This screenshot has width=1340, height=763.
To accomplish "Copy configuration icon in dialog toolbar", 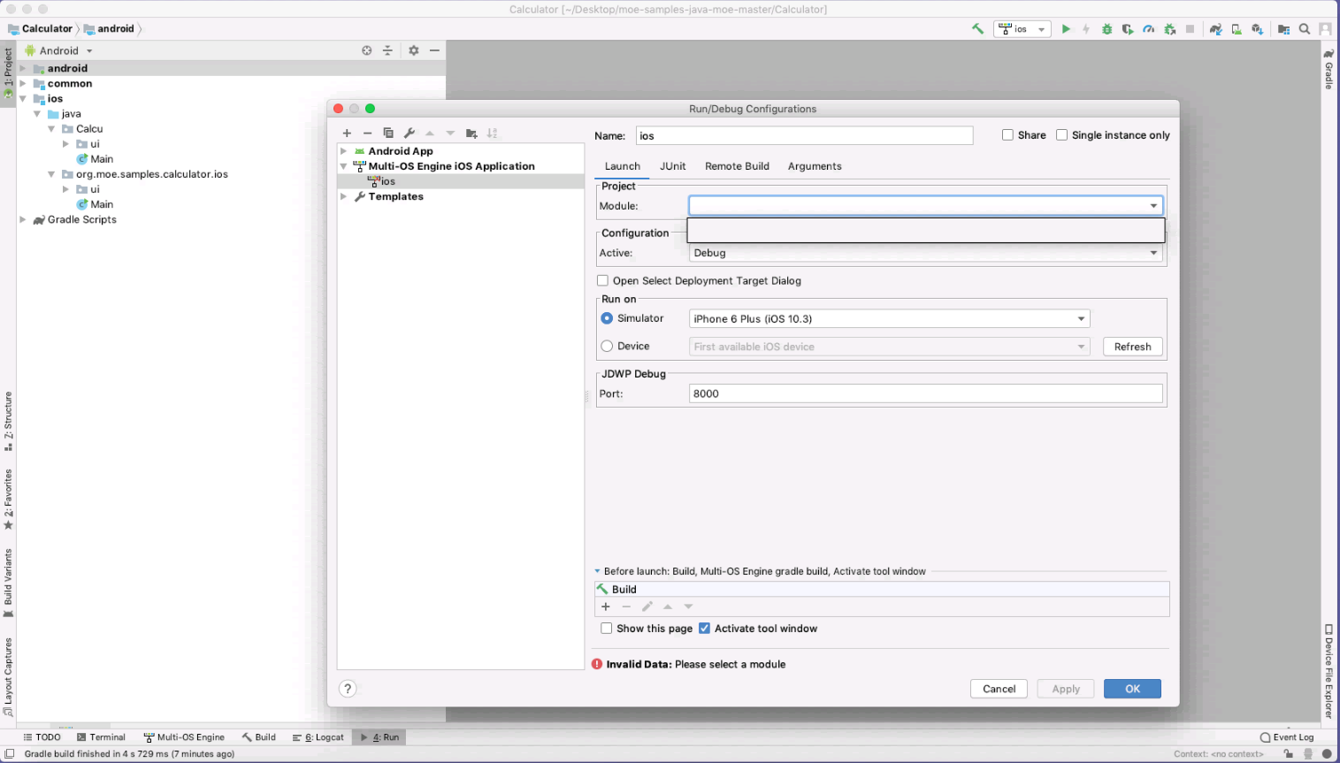I will [x=388, y=134].
